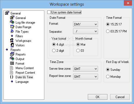Click the top-level General group icon

(x=7, y=13)
